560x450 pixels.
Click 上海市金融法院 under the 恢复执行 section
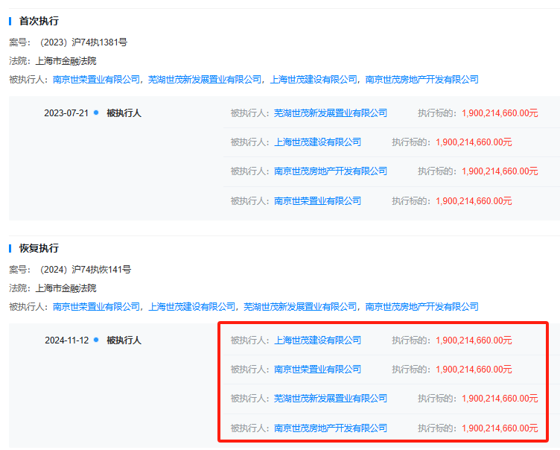click(66, 288)
